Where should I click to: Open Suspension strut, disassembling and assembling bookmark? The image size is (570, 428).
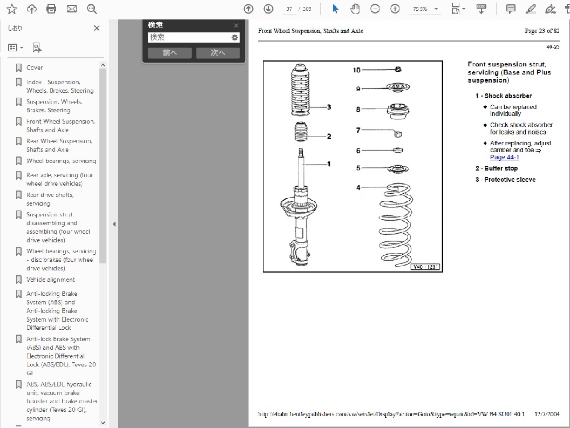click(58, 227)
